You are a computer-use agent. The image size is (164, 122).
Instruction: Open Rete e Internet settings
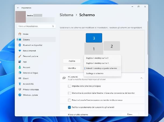tap(36, 51)
